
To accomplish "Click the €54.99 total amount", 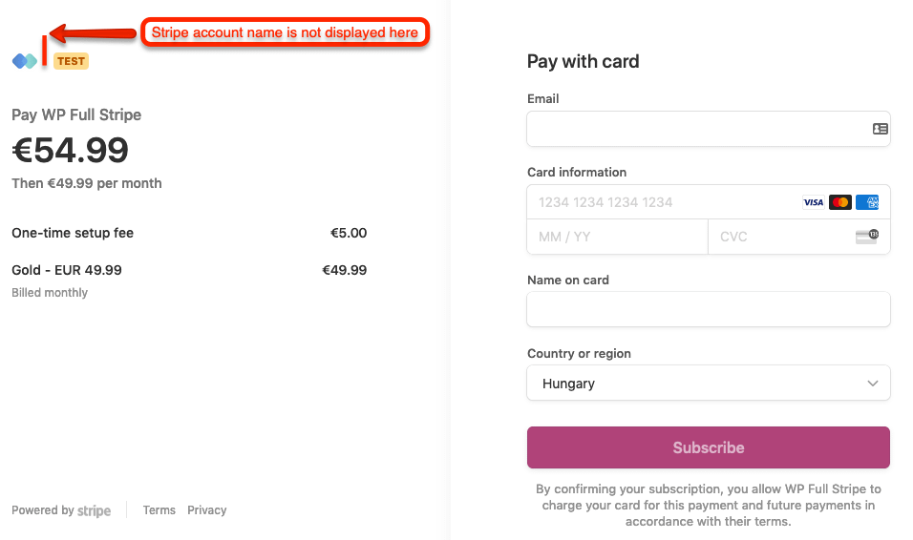I will pos(71,150).
